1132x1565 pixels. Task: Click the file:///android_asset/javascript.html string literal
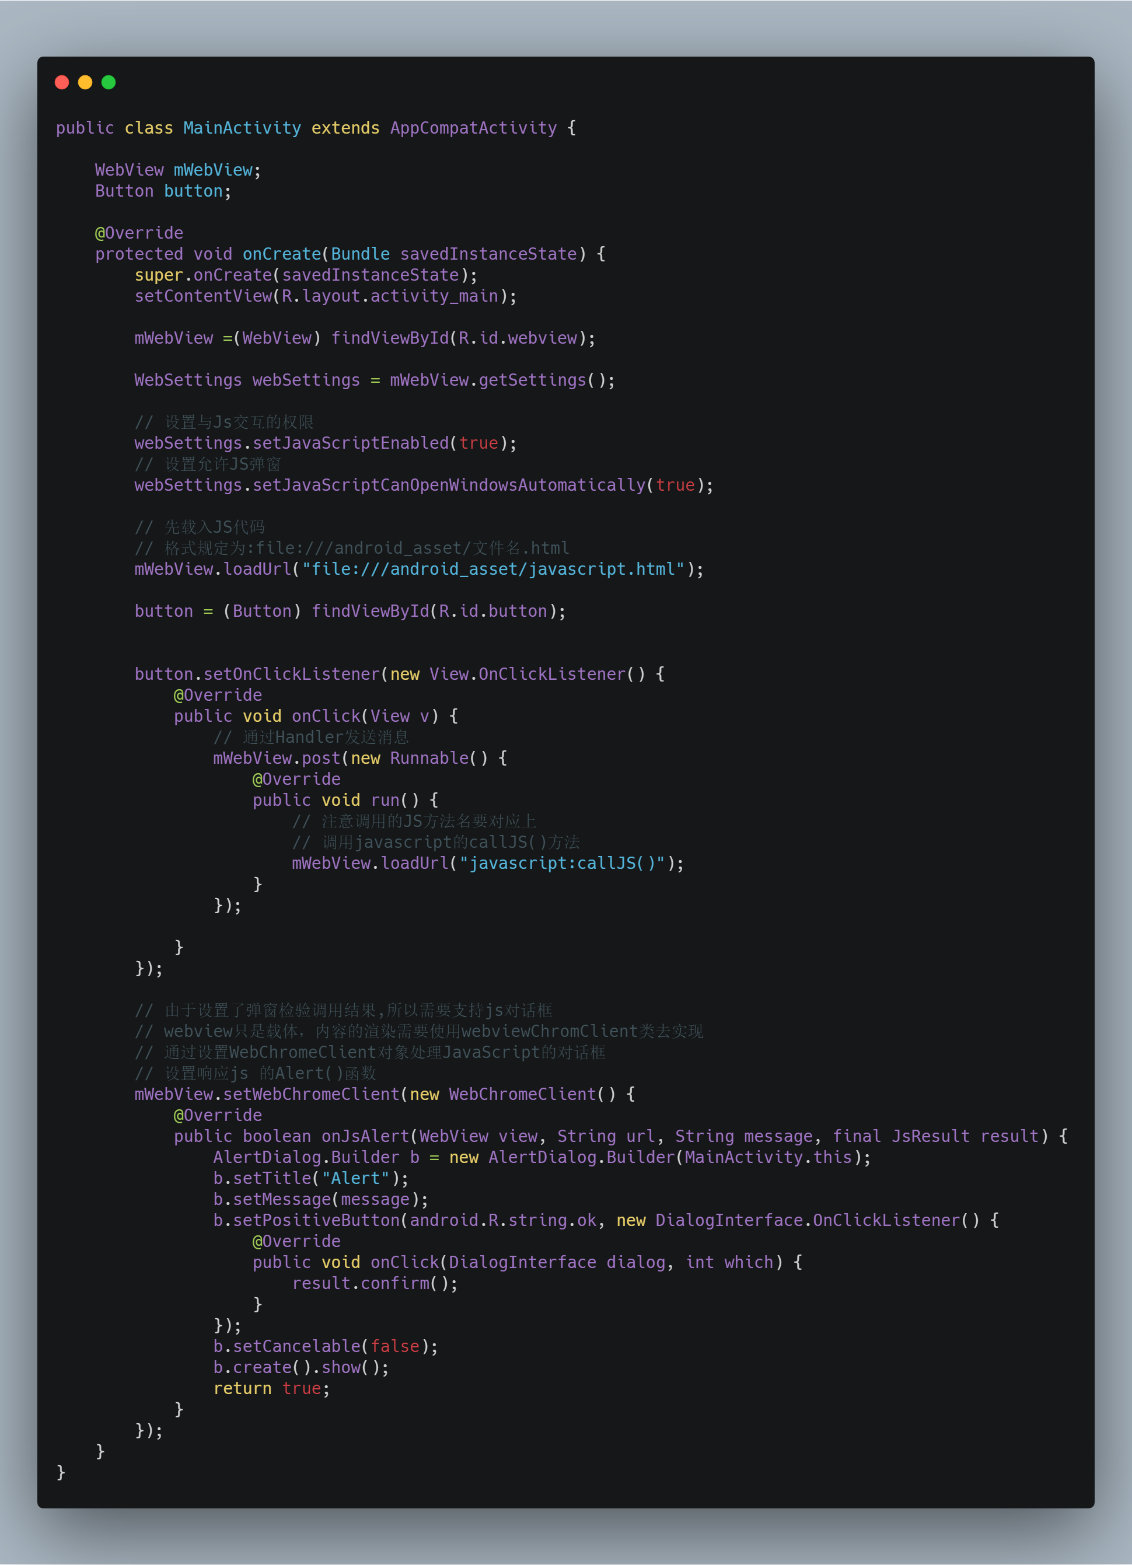tap(492, 570)
